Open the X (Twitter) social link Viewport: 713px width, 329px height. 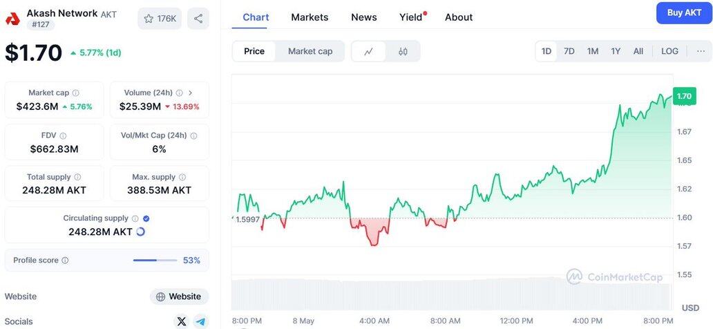click(x=182, y=321)
